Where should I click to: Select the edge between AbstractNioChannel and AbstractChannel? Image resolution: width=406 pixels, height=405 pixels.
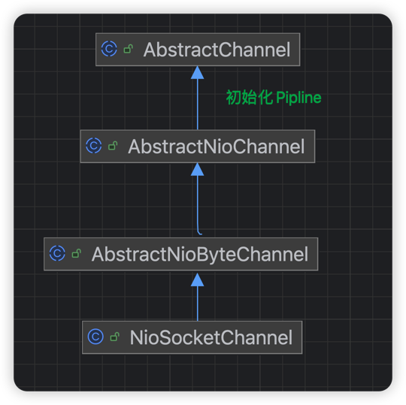point(198,104)
